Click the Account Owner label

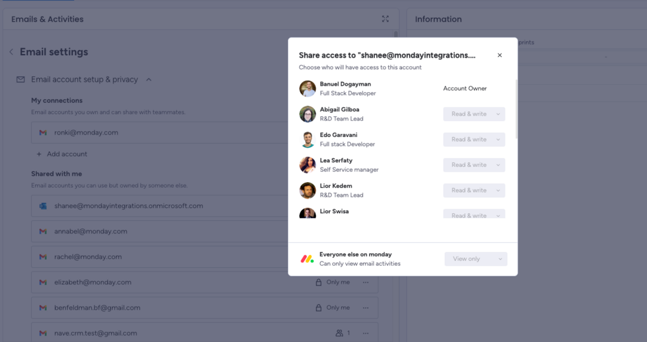[x=464, y=89]
